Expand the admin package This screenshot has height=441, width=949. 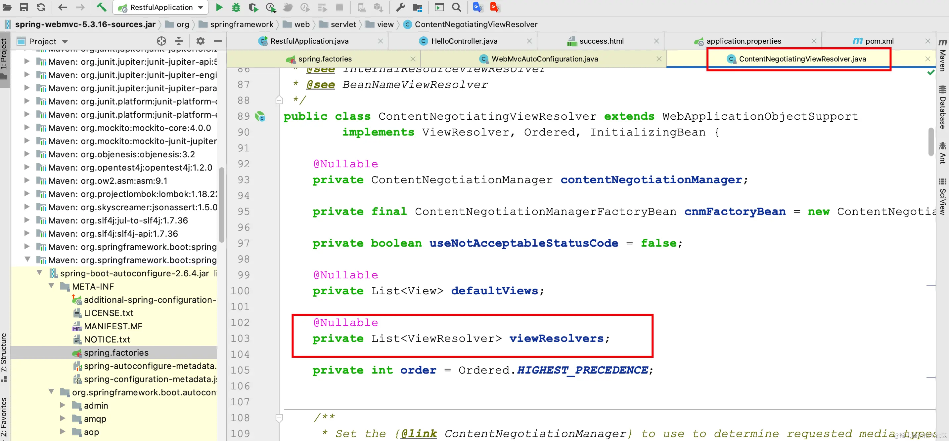63,405
